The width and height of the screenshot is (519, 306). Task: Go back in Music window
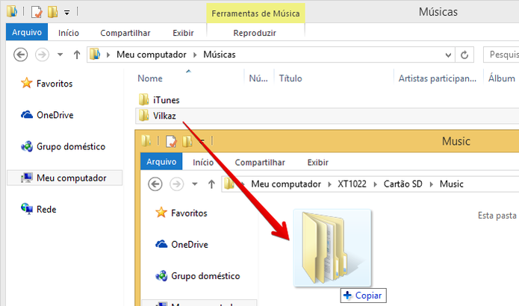click(155, 184)
